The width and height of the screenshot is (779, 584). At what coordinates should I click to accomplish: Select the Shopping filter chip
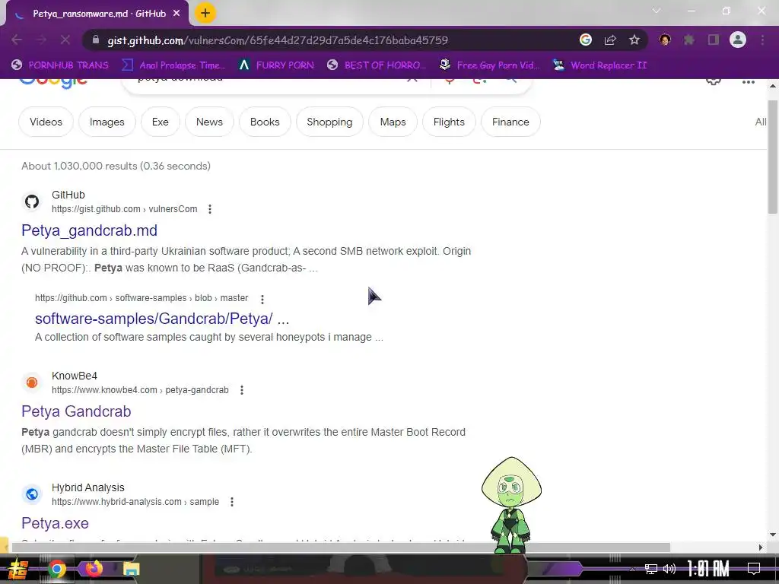coord(329,122)
